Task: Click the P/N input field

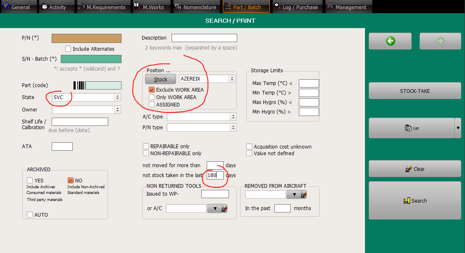Action: pos(87,38)
